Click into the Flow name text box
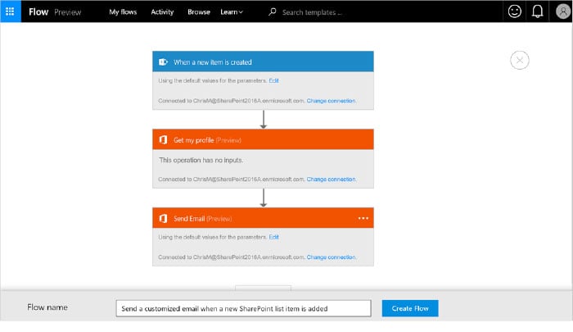This screenshot has height=332, width=573. [x=243, y=308]
